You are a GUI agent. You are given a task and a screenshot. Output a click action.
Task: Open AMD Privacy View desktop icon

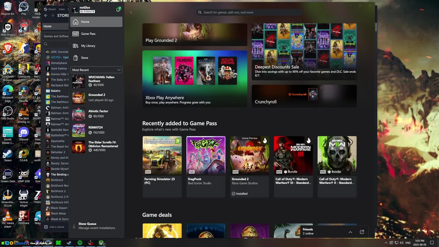pyautogui.click(x=8, y=30)
